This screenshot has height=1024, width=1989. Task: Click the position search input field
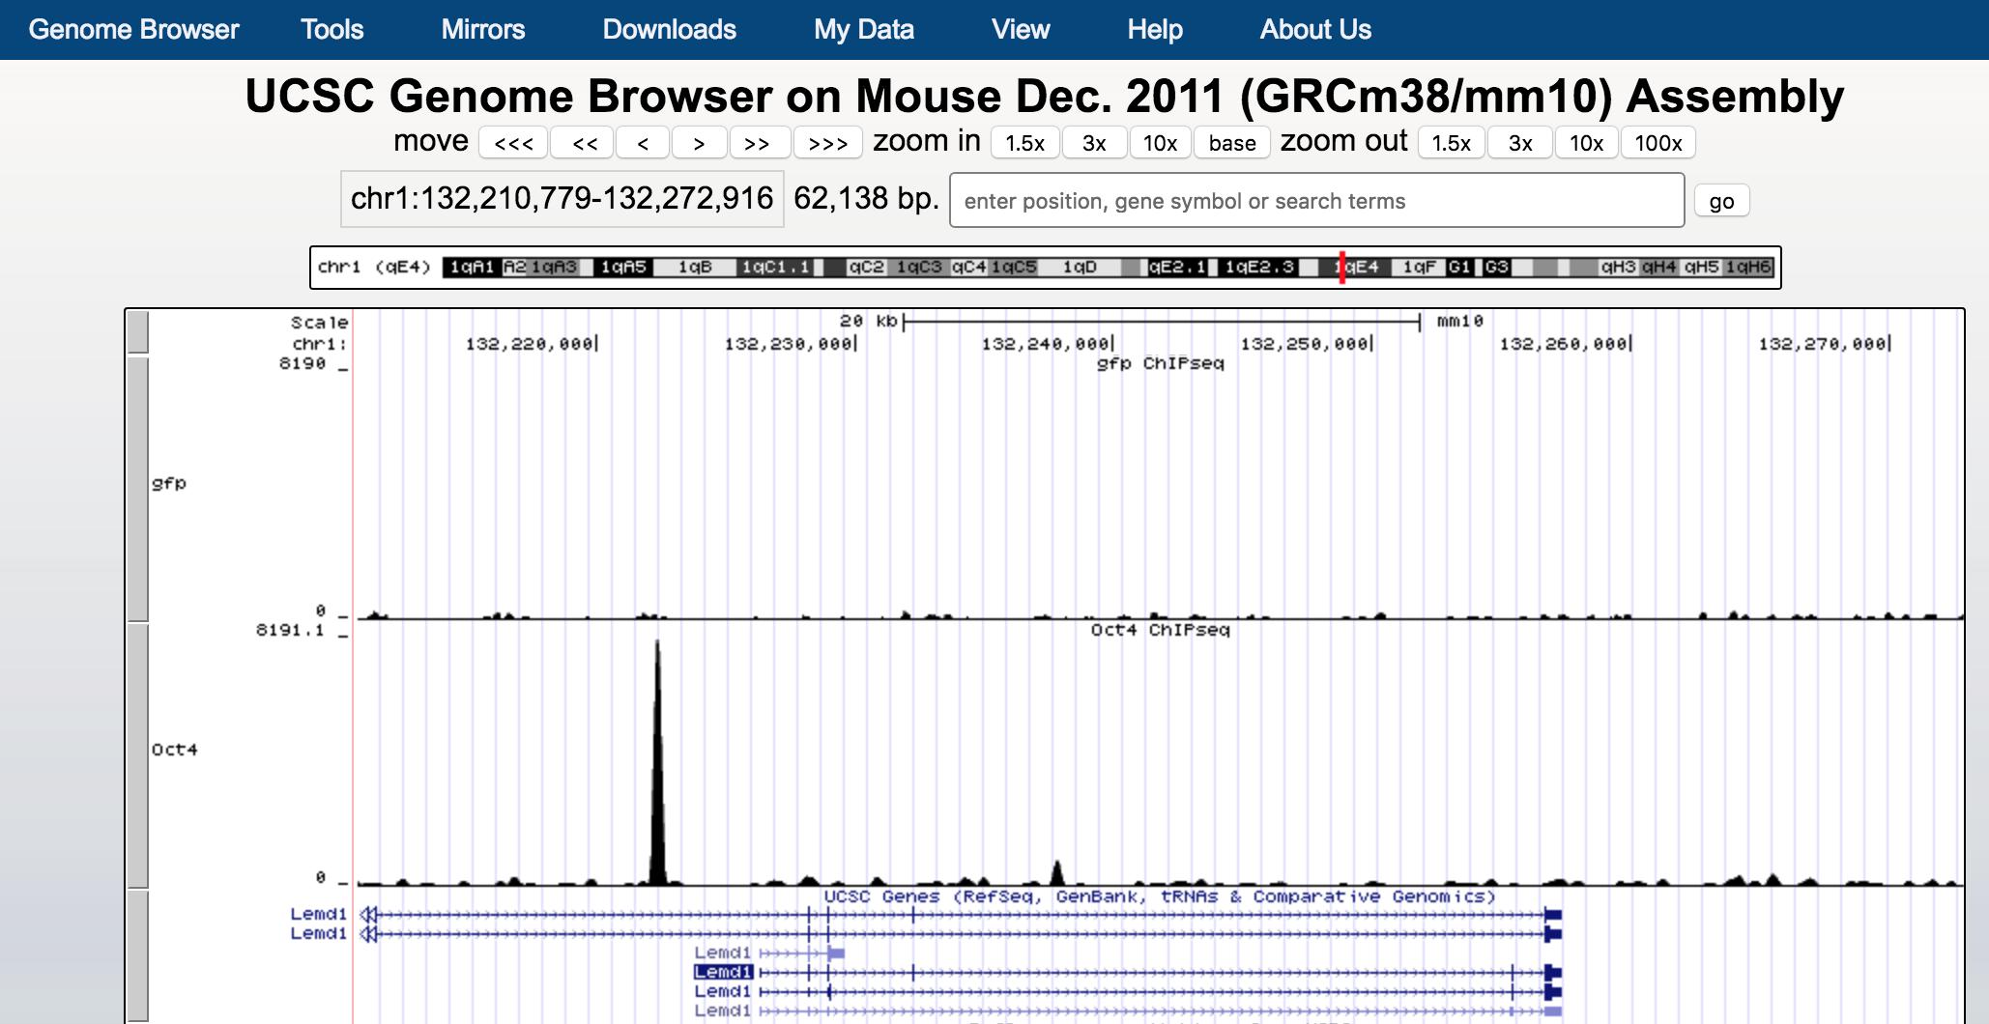[x=1314, y=201]
